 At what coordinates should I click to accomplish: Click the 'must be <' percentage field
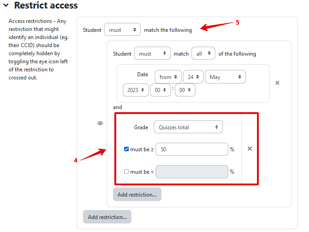[192, 171]
